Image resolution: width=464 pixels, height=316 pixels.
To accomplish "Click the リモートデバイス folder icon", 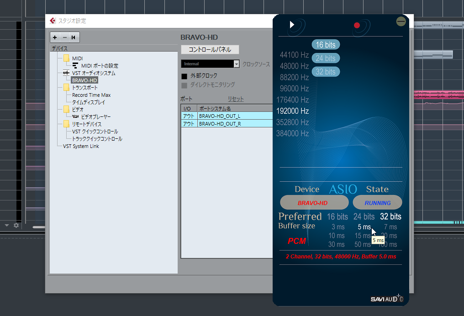I will [x=67, y=124].
